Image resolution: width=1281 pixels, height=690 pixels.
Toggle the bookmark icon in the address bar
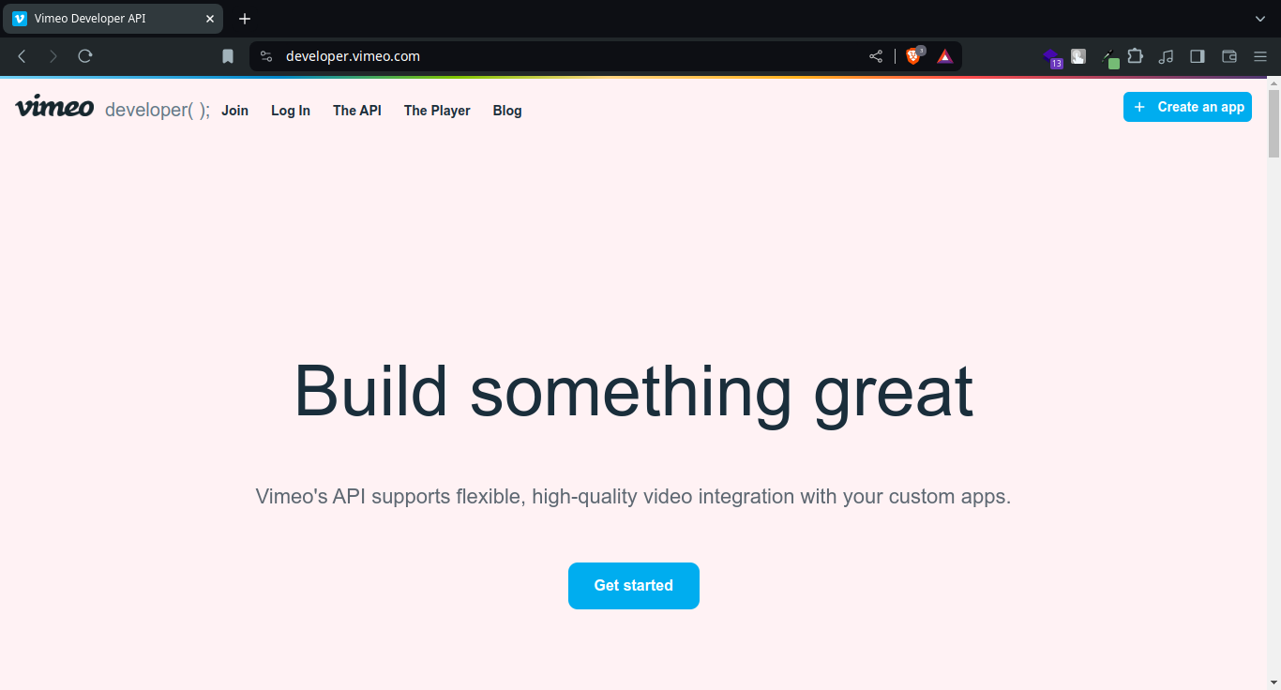click(227, 56)
